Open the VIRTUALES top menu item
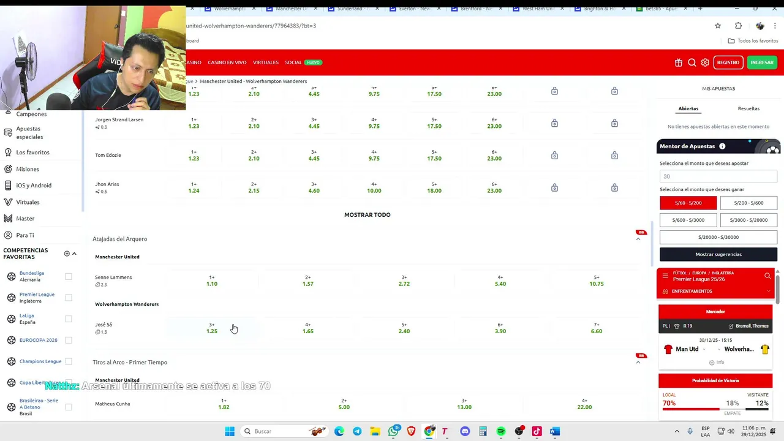Viewport: 784px width, 441px height. 266,62
